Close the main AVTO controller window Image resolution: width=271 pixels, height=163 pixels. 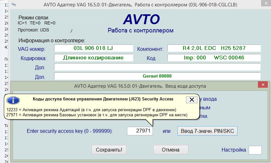266,3
